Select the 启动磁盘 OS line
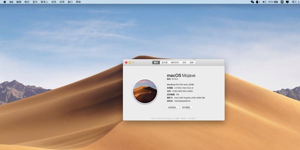Screen dimensions: 300x150 pos(173,94)
